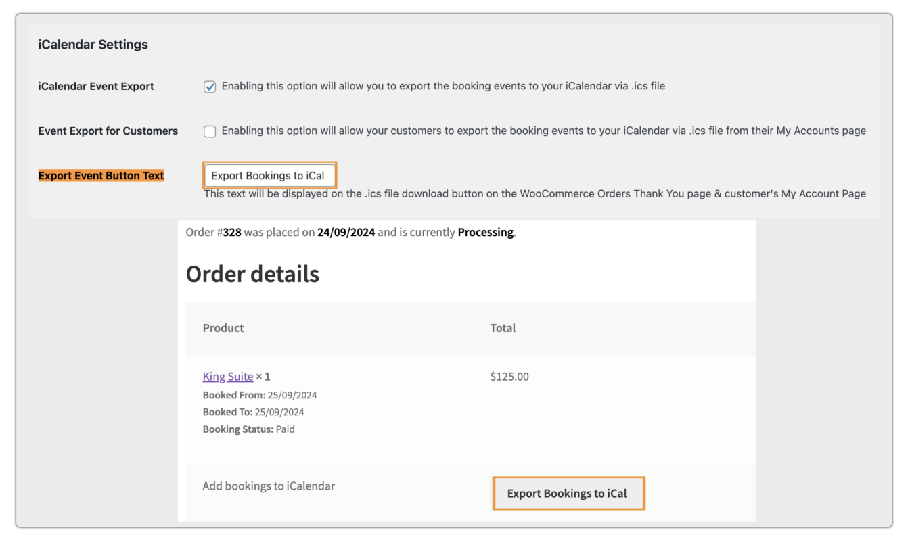Click the Processing order status text
The height and width of the screenshot is (541, 910).
(x=486, y=232)
